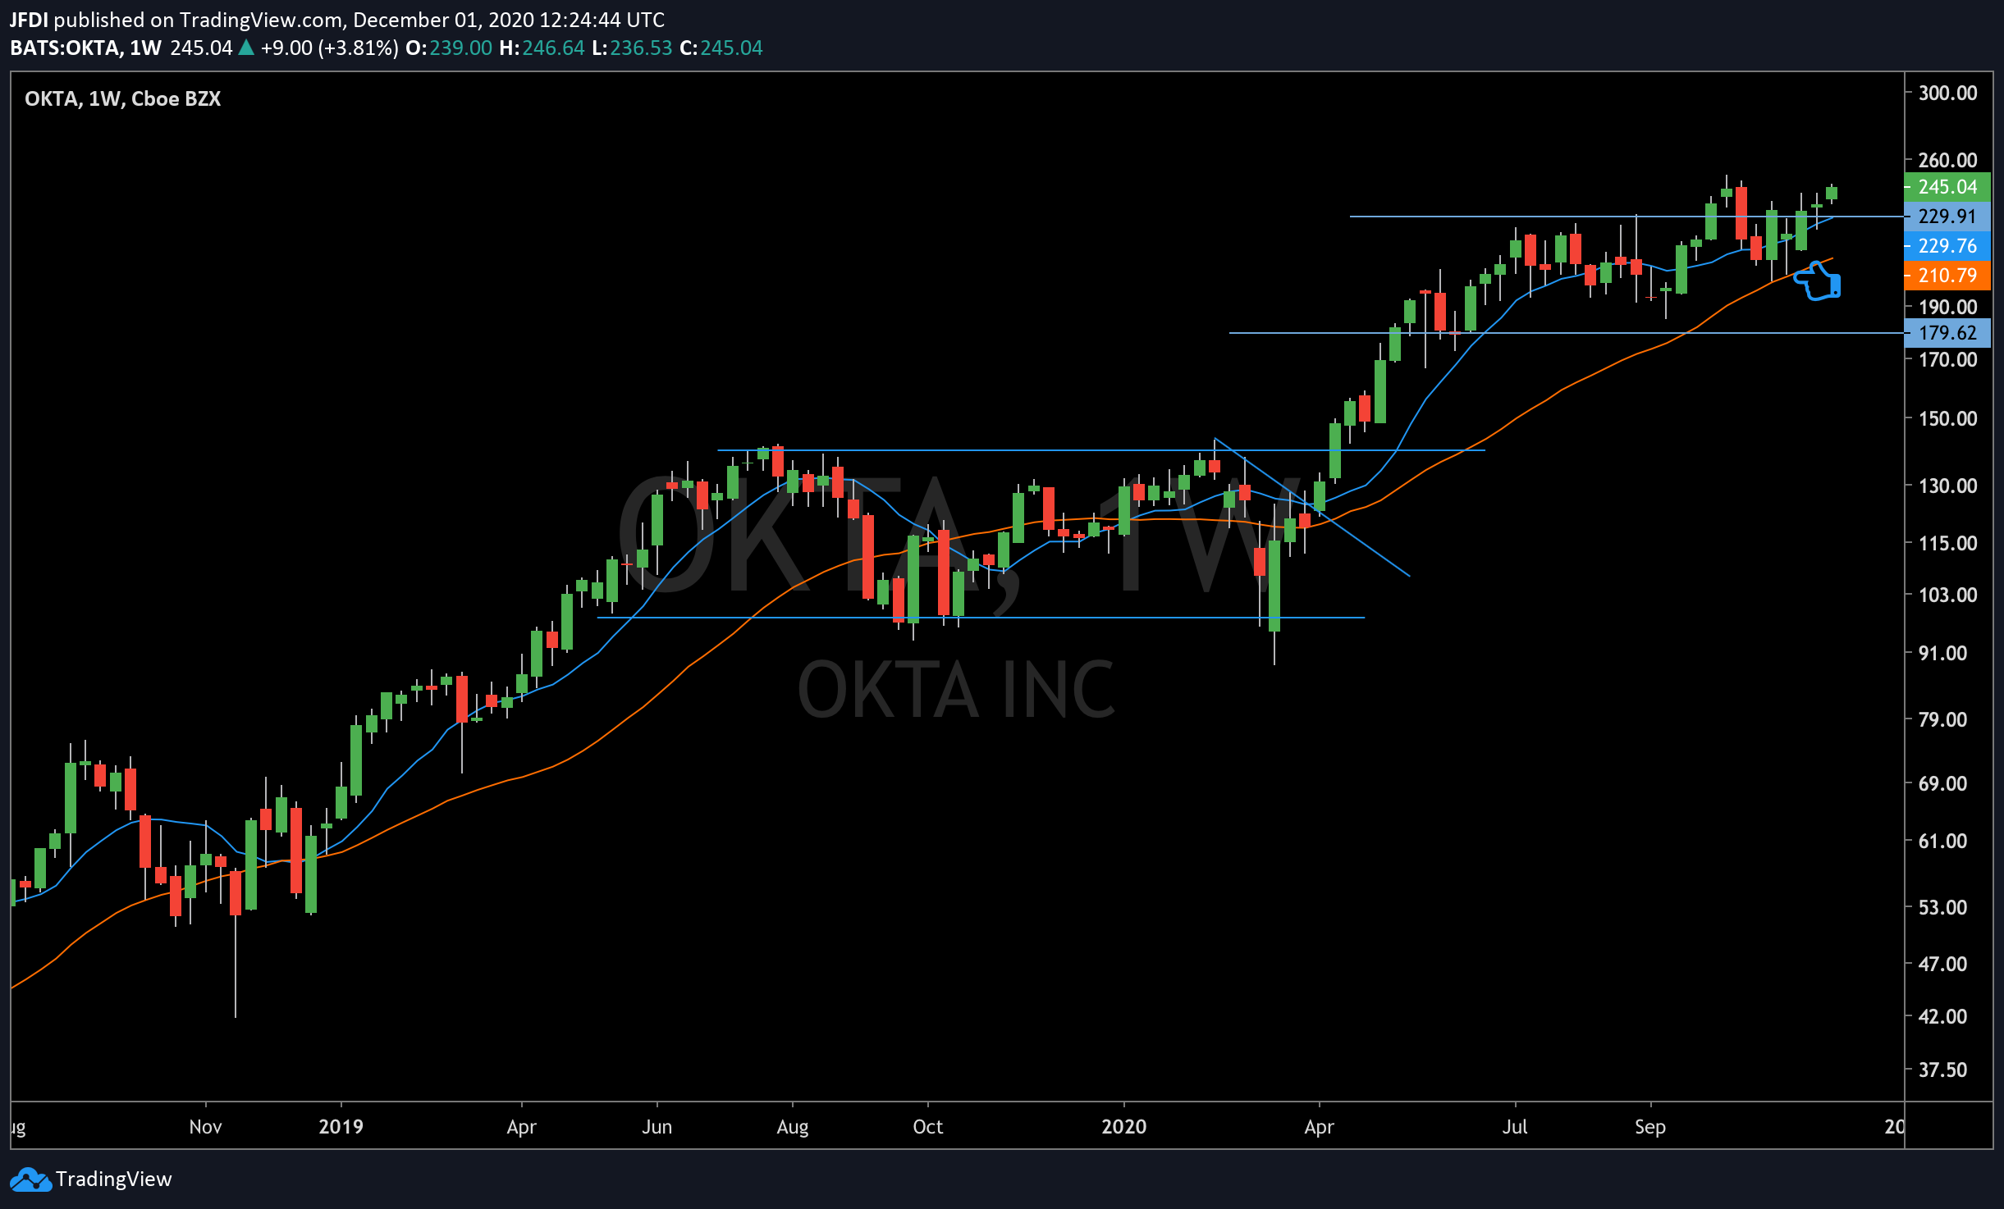Click the blue pointing hand drawing
This screenshot has width=2004, height=1209.
pyautogui.click(x=1819, y=281)
